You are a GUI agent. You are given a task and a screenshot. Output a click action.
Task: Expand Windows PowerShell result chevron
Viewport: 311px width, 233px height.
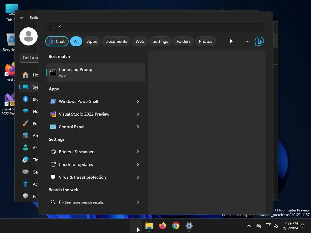[x=138, y=101]
